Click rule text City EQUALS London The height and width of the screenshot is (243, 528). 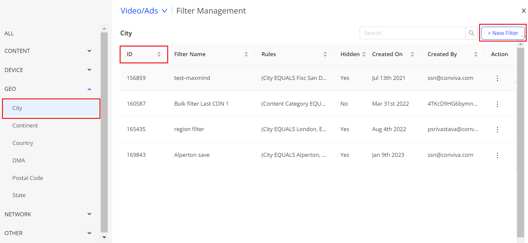click(x=294, y=129)
